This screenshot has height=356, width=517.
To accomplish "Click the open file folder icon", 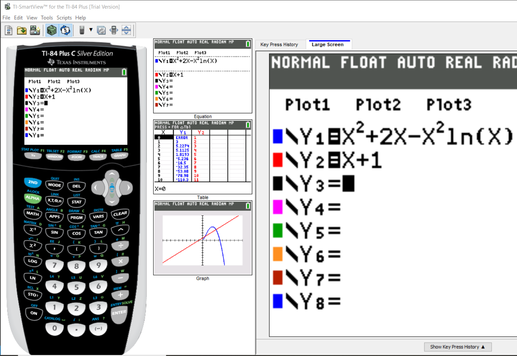I will tap(22, 31).
